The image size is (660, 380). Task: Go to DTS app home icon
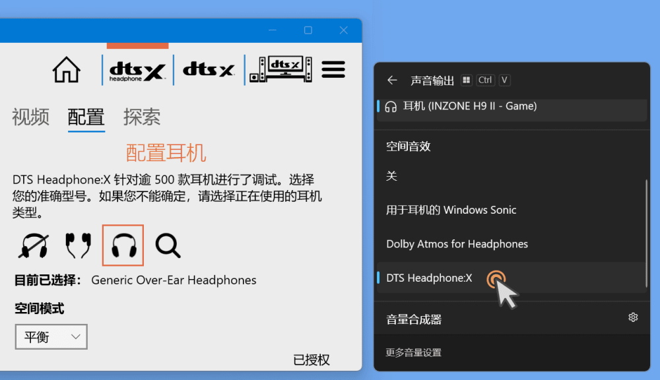pos(66,70)
